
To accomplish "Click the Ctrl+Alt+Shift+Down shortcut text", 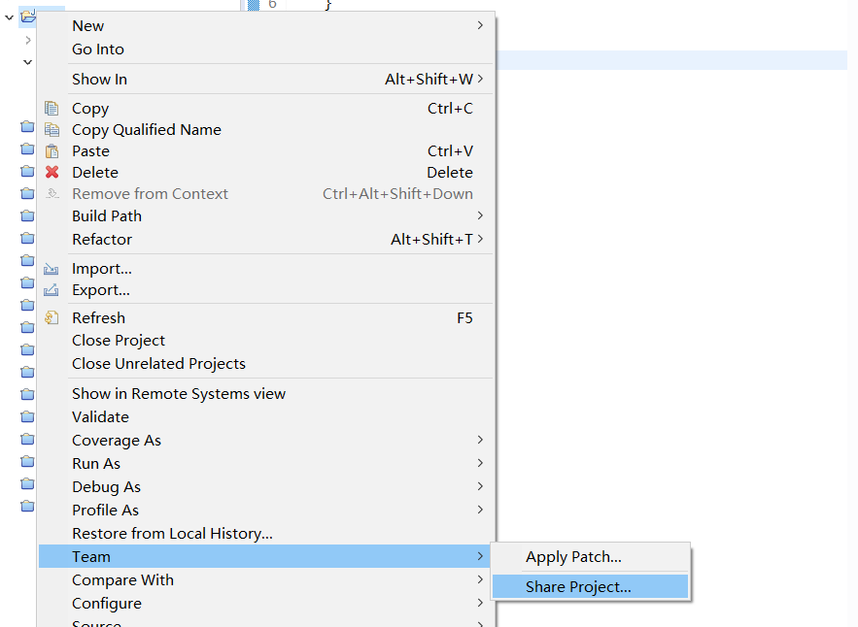I will 397,194.
